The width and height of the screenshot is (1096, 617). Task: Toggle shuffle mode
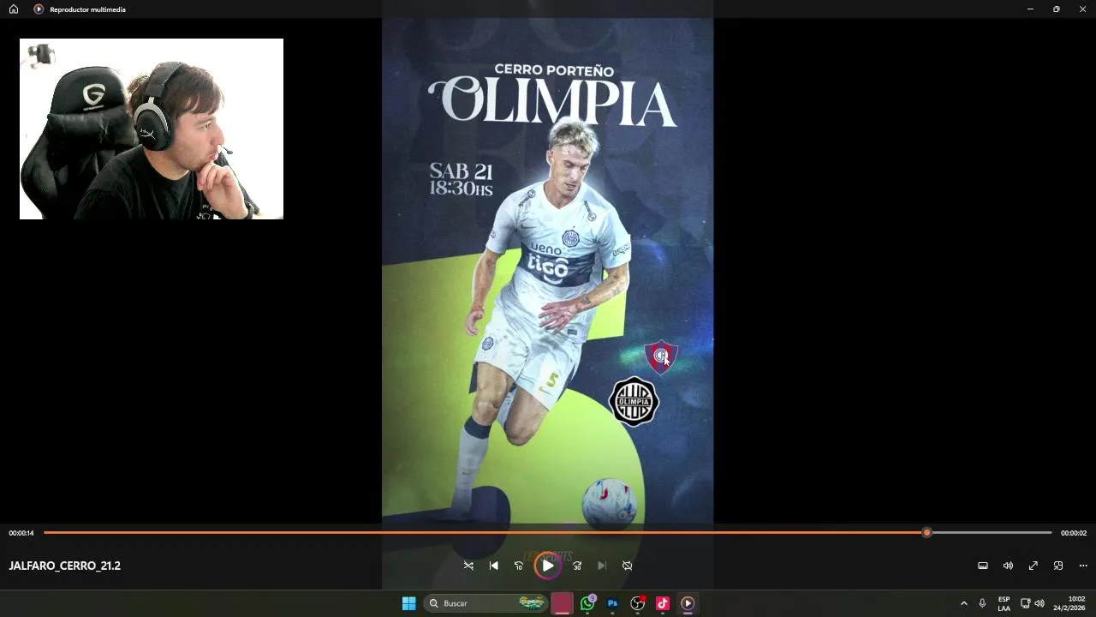click(468, 566)
